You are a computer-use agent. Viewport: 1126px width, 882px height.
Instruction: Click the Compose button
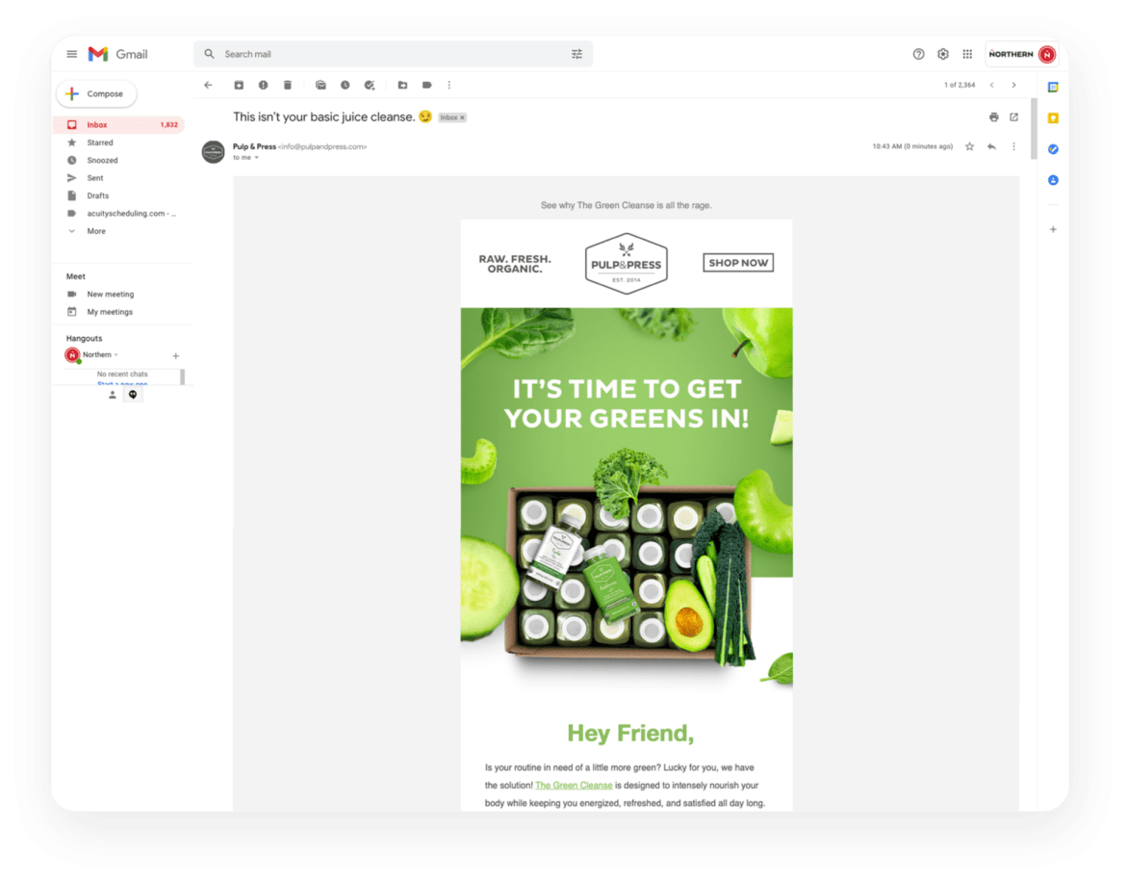click(x=95, y=93)
